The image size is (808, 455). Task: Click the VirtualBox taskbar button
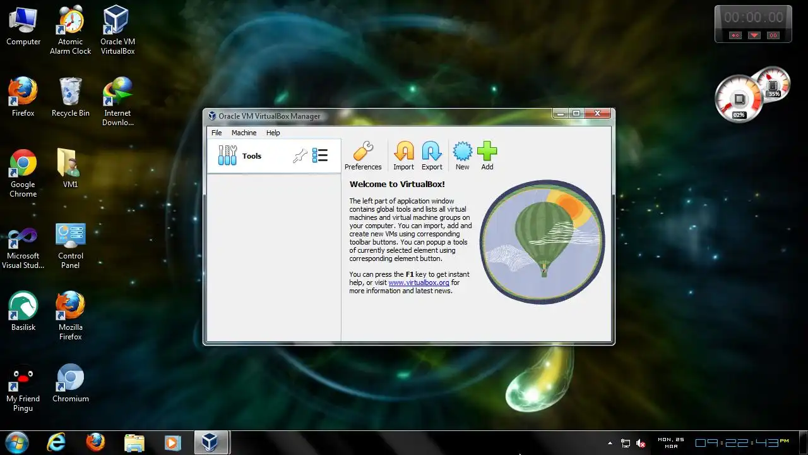coord(211,442)
